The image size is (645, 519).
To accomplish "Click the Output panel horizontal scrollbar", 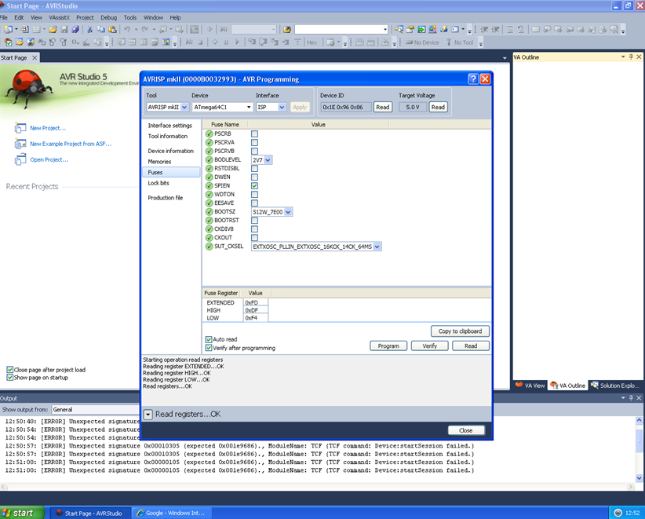I will (317, 487).
